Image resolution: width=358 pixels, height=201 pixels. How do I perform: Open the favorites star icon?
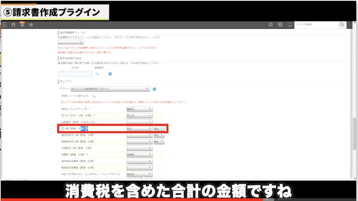click(x=31, y=25)
